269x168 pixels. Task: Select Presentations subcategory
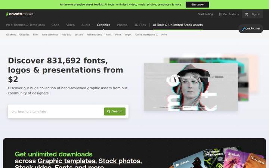(x=94, y=35)
